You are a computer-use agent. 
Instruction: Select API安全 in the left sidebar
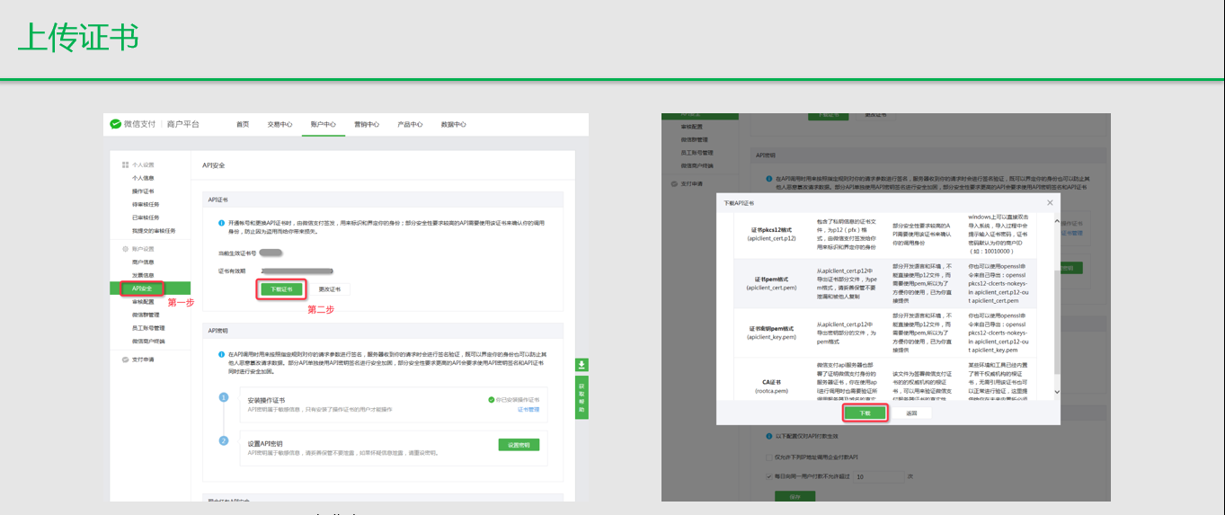tap(142, 289)
